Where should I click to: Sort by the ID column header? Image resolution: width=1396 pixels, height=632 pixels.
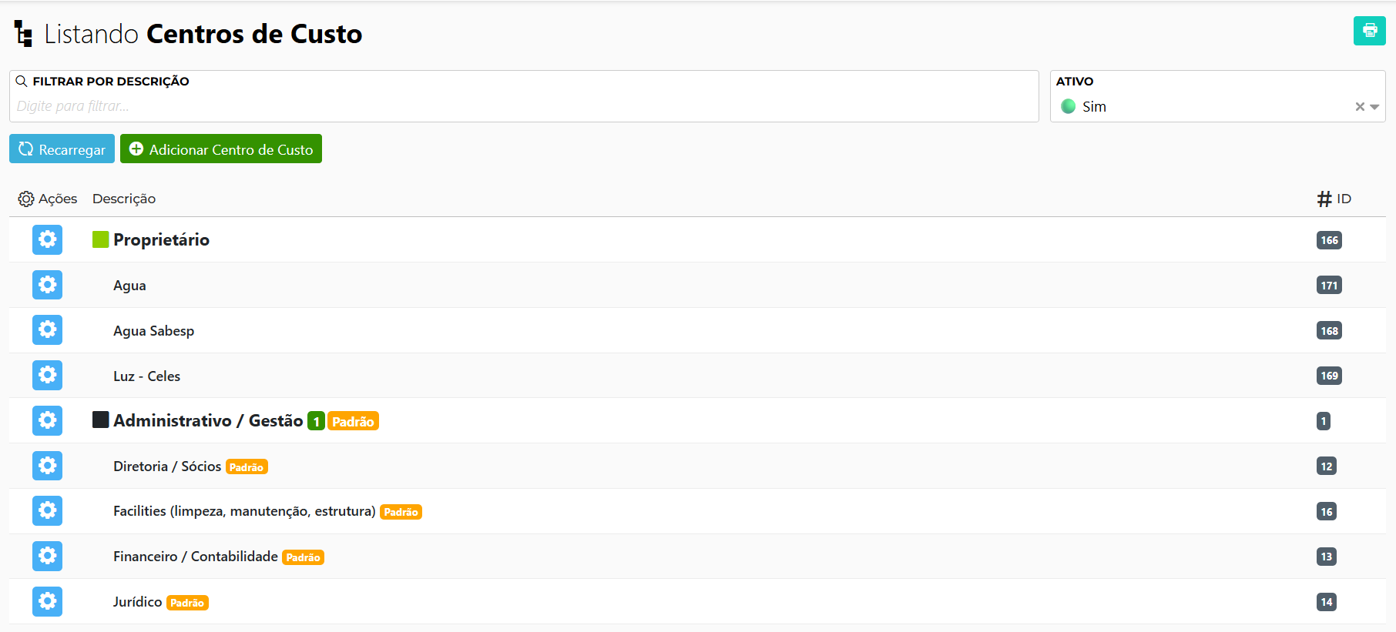(1334, 199)
